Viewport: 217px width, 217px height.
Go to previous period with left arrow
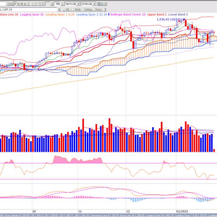point(102,4)
